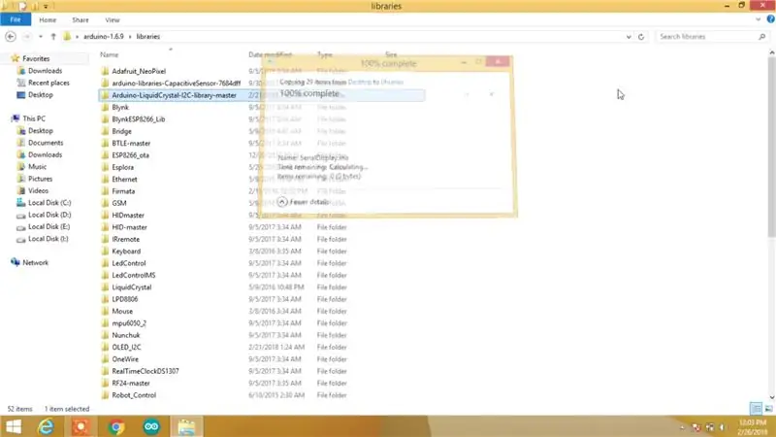Collapse copy dialog with Fewer details
Image resolution: width=776 pixels, height=437 pixels.
(x=304, y=202)
